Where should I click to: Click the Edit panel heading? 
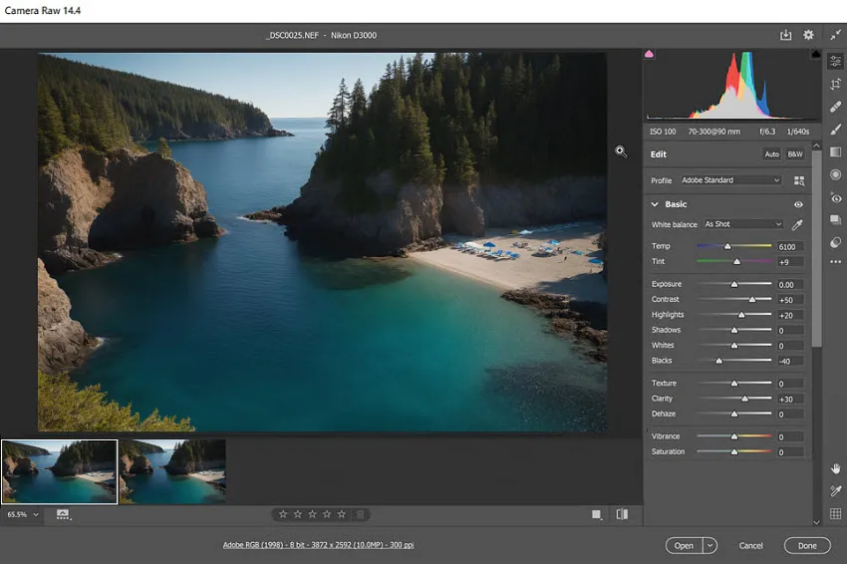pos(659,154)
